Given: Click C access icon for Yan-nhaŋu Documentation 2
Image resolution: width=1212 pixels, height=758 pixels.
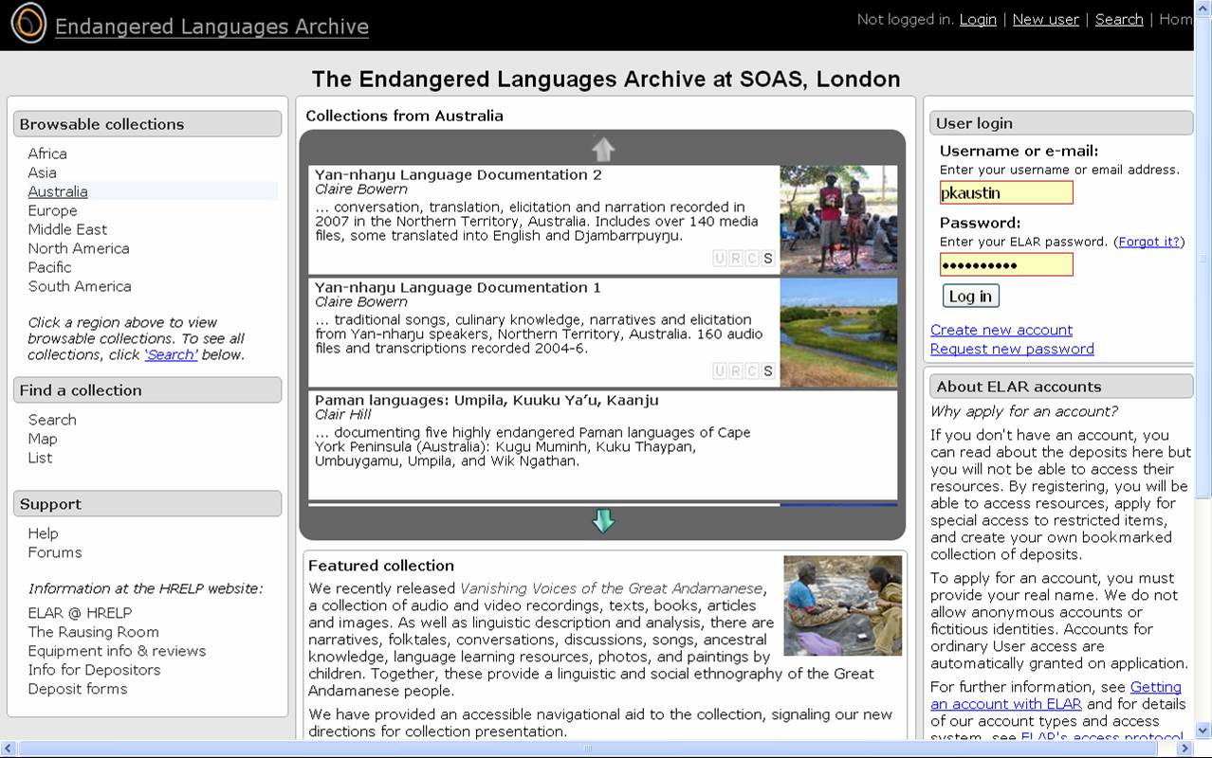Looking at the screenshot, I should [x=752, y=259].
